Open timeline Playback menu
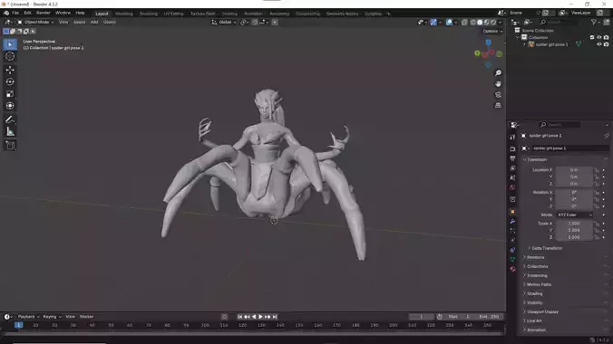 tap(28, 317)
